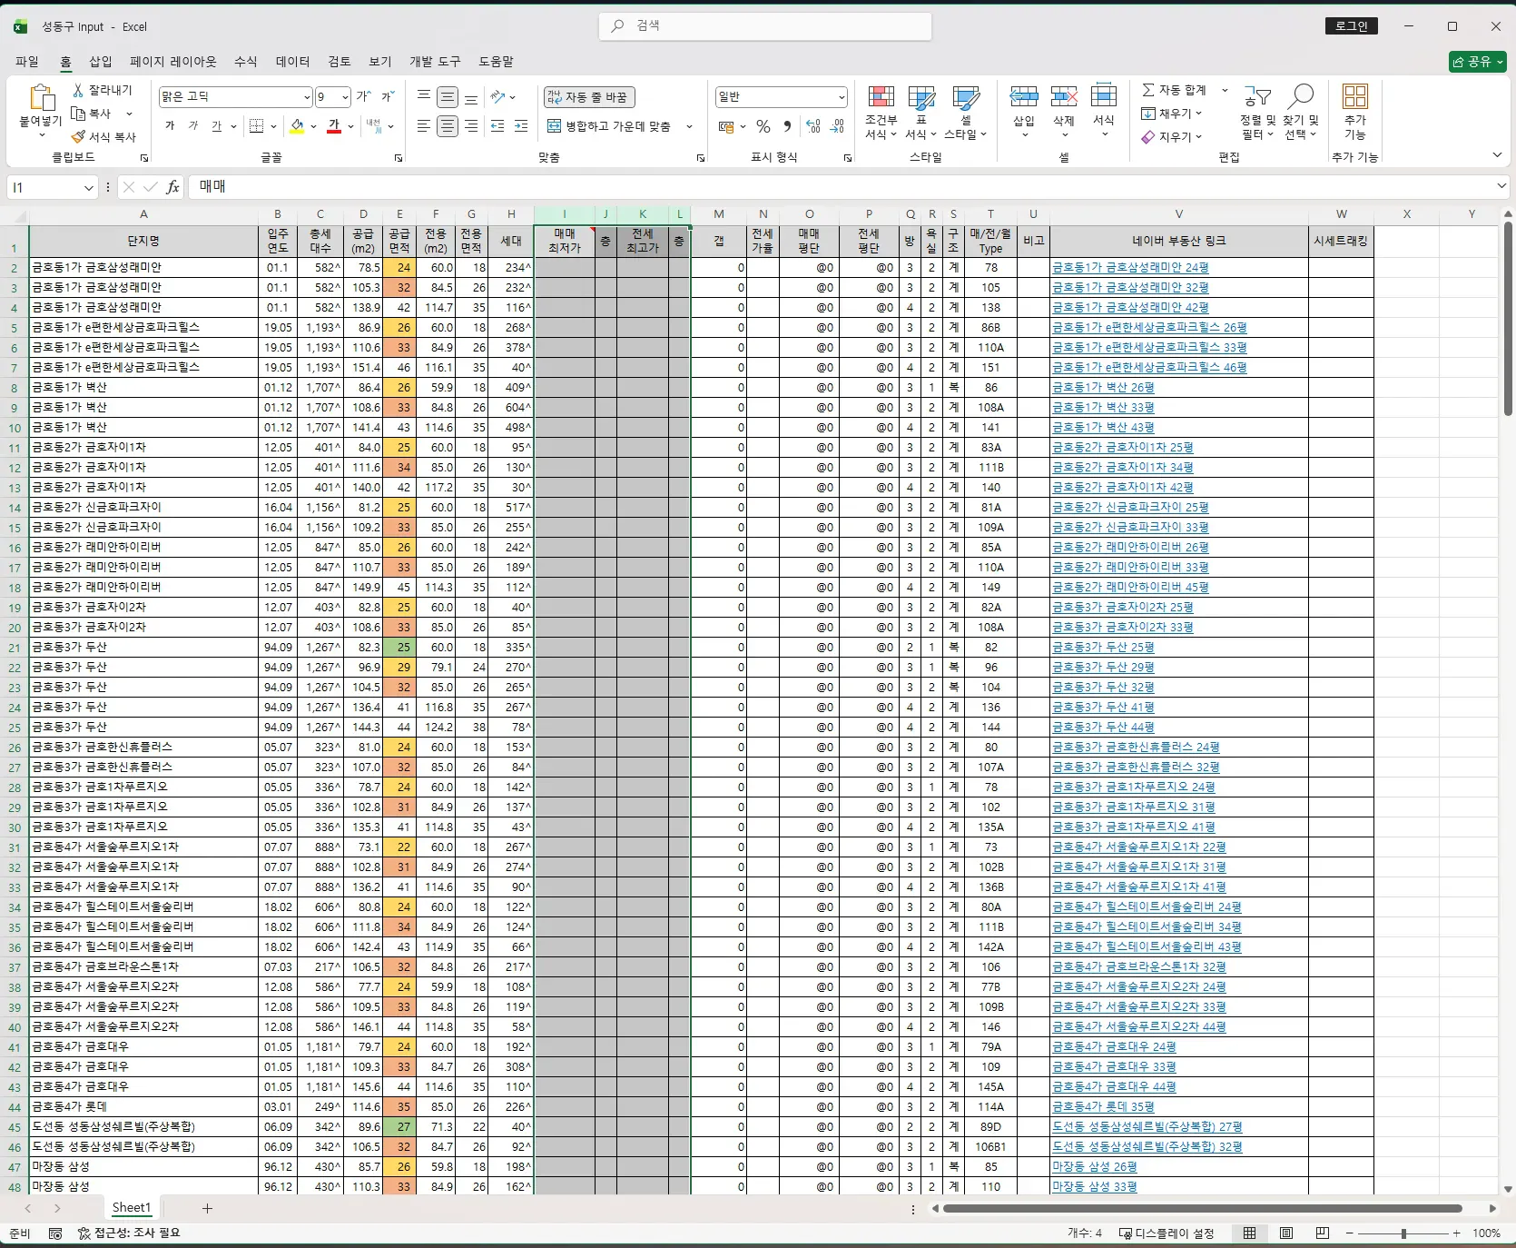Click the increase indent icon
Screen dimensions: 1516x1248
tap(521, 126)
